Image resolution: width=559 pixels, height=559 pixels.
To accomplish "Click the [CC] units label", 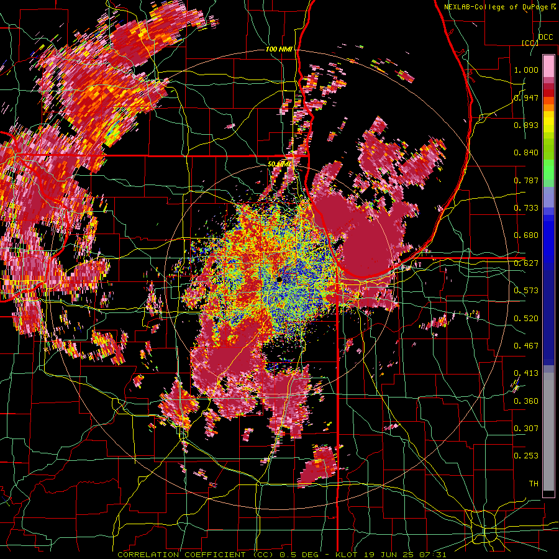I will tap(530, 43).
